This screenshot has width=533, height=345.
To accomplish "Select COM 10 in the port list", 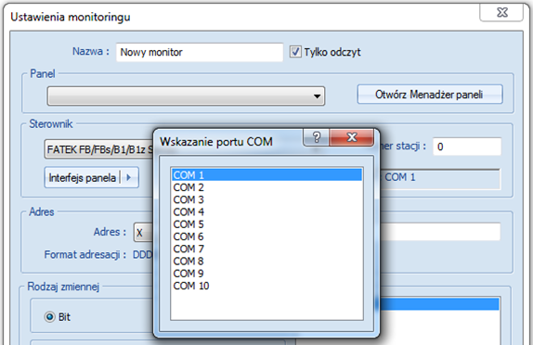I will (266, 286).
